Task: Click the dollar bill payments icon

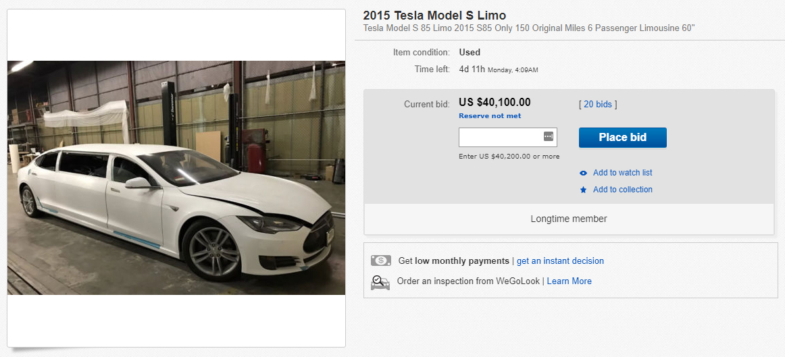Action: pyautogui.click(x=380, y=260)
